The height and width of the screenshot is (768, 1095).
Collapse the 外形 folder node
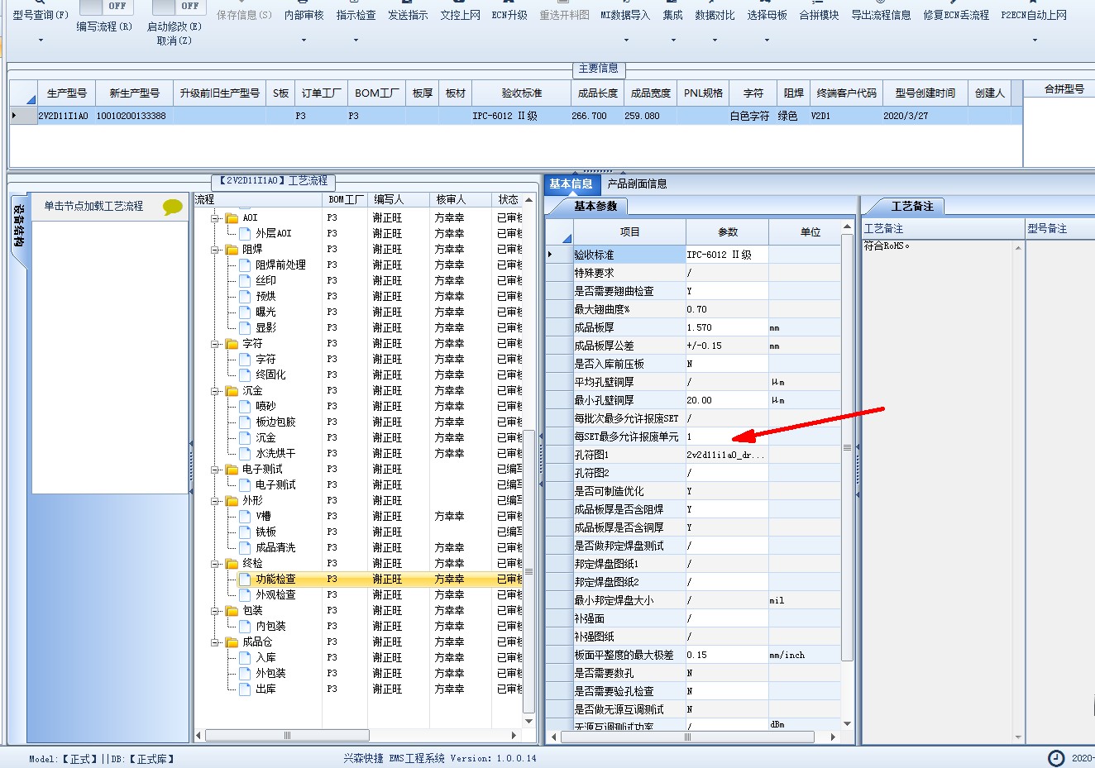pyautogui.click(x=214, y=501)
